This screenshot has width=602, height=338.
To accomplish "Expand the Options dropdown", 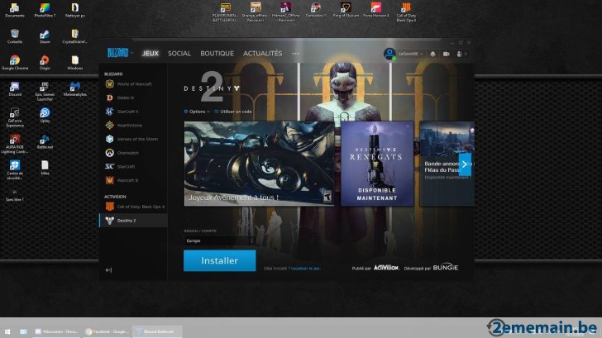I will [197, 112].
